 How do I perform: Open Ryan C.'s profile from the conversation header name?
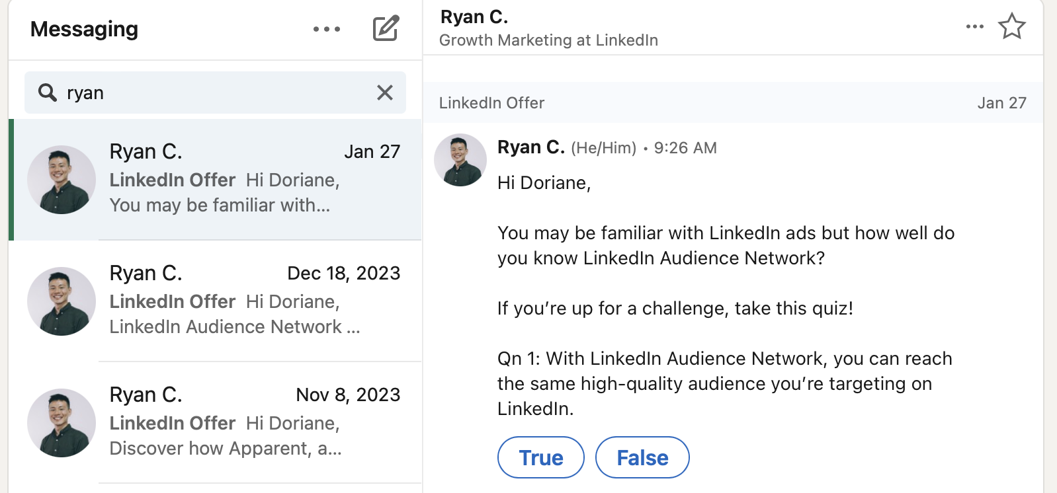point(474,17)
